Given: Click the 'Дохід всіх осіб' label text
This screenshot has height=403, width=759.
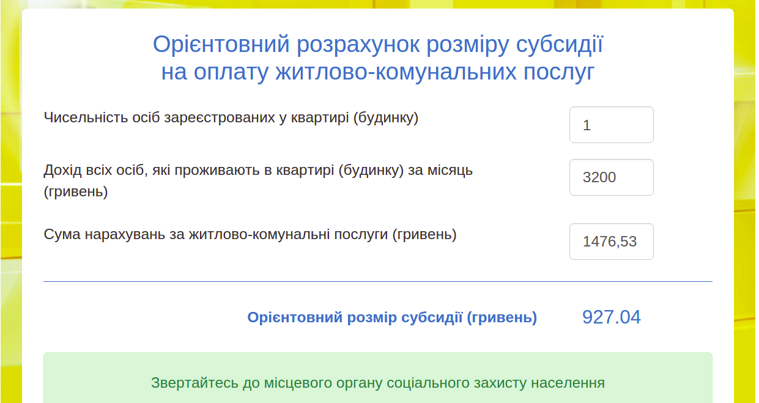Looking at the screenshot, I should (x=257, y=170).
